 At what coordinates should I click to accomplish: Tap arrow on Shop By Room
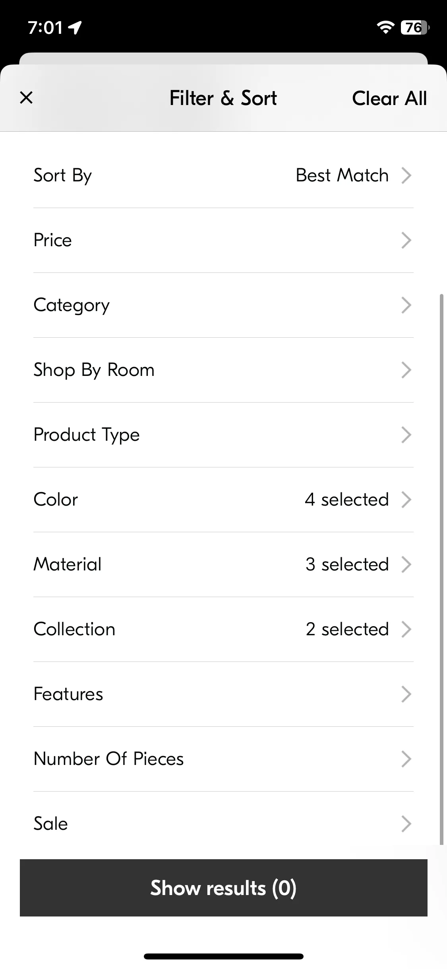406,370
